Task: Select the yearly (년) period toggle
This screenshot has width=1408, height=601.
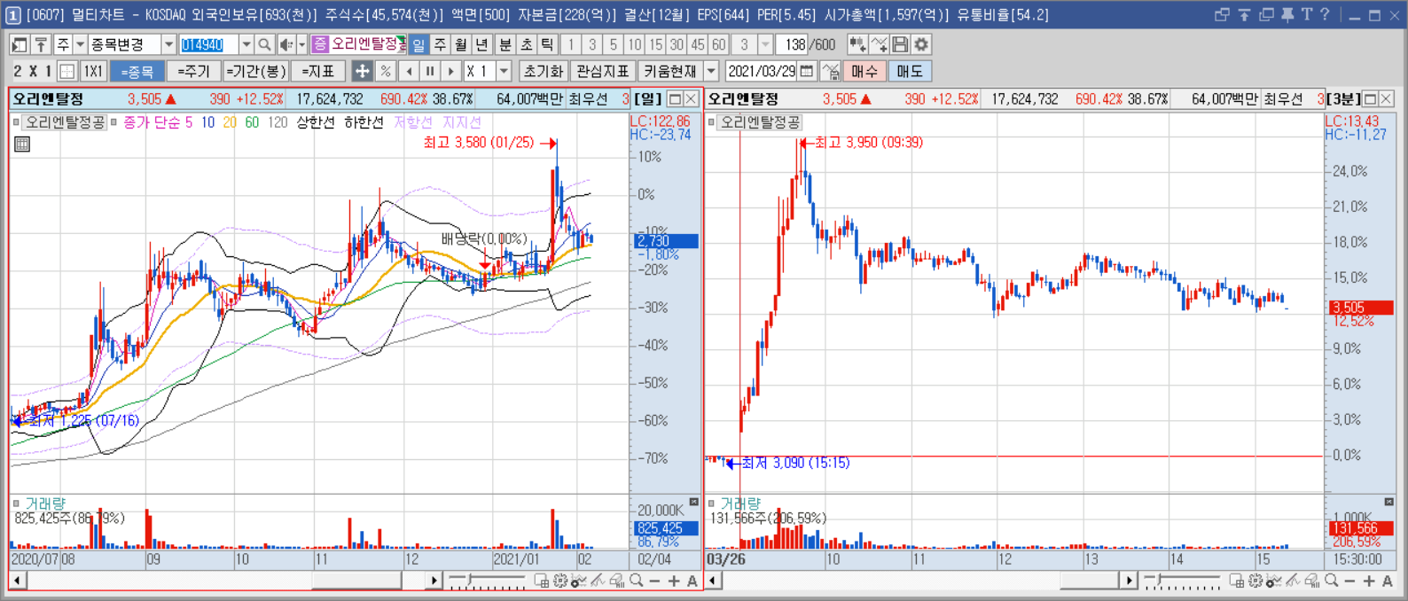Action: point(481,44)
